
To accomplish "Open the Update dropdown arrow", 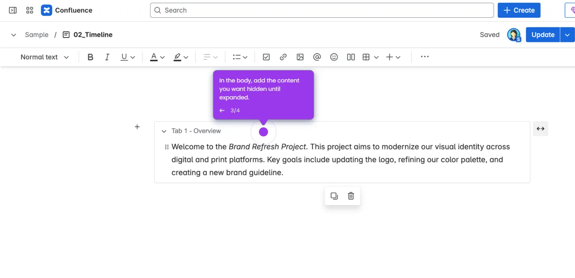I will [x=567, y=35].
